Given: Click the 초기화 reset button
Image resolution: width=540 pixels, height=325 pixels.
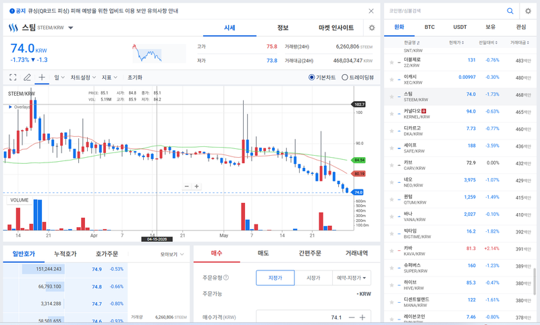Looking at the screenshot, I should (134, 78).
